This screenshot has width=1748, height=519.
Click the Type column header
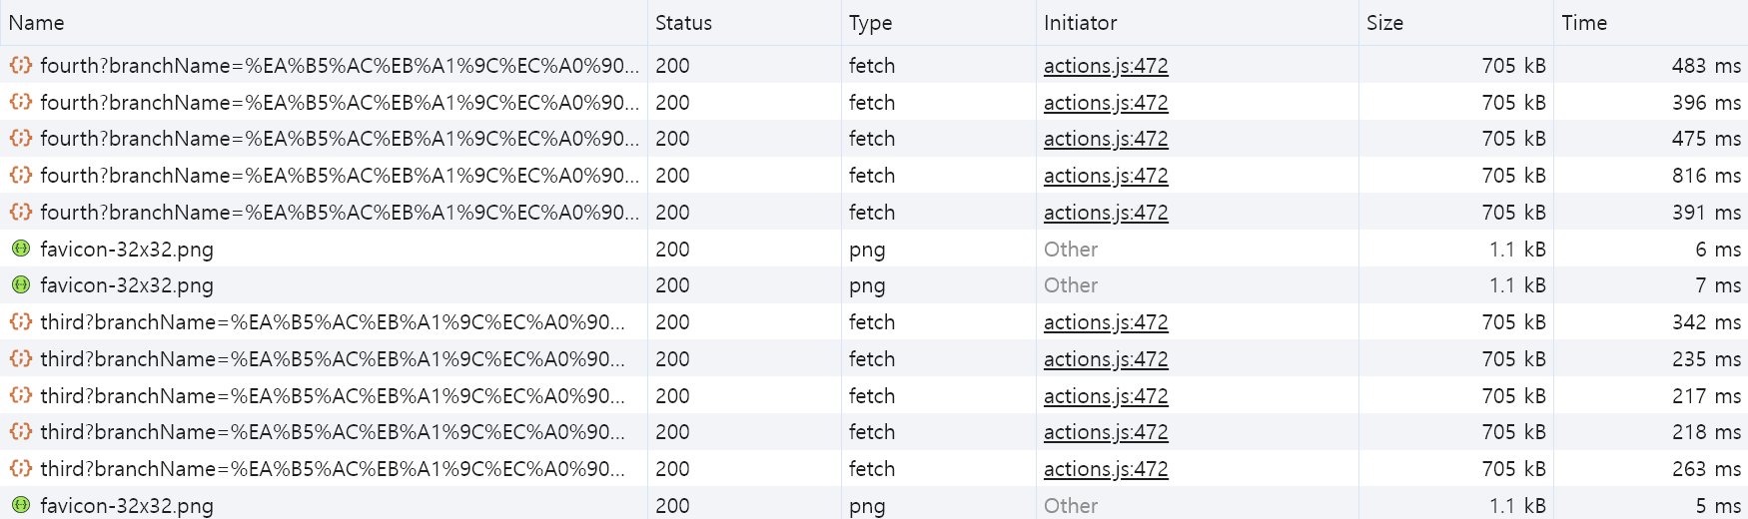(x=870, y=23)
